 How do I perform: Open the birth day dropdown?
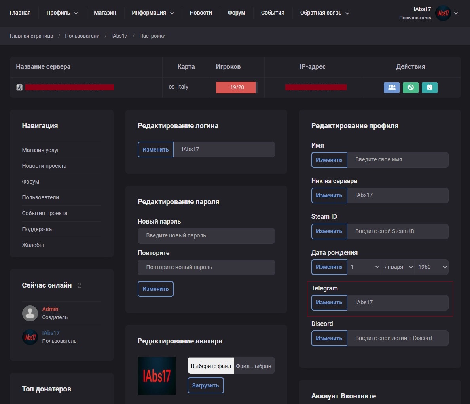point(364,267)
